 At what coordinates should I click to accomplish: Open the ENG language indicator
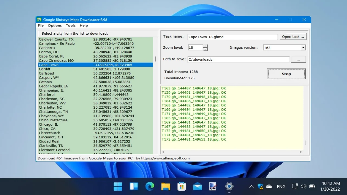(281, 186)
